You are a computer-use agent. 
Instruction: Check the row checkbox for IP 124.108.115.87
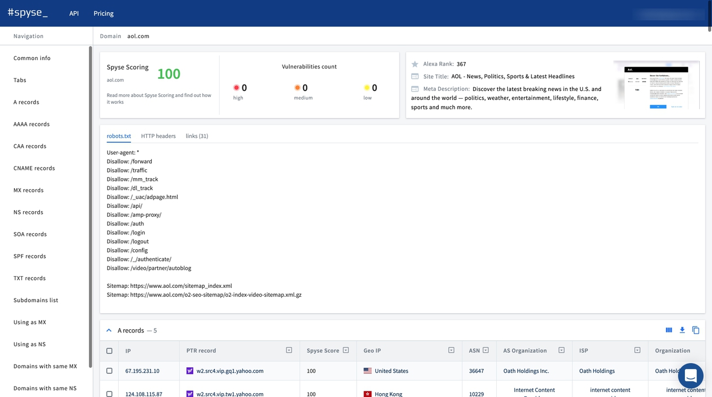pyautogui.click(x=109, y=393)
